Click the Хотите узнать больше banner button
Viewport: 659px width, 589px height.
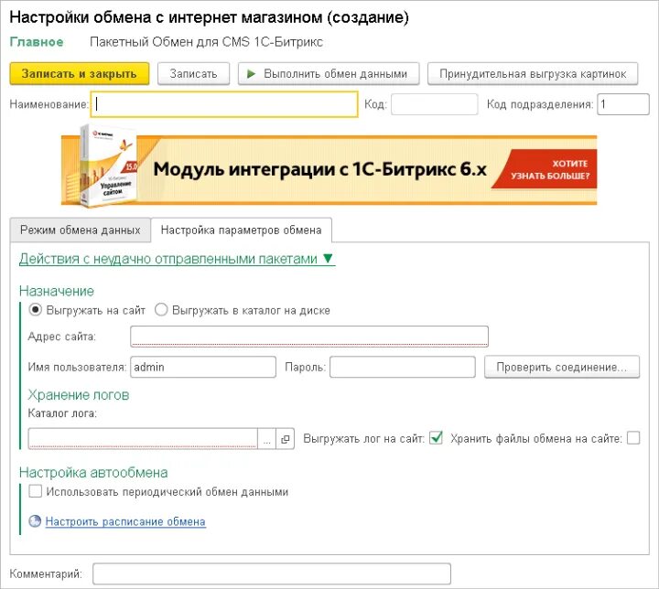click(546, 169)
